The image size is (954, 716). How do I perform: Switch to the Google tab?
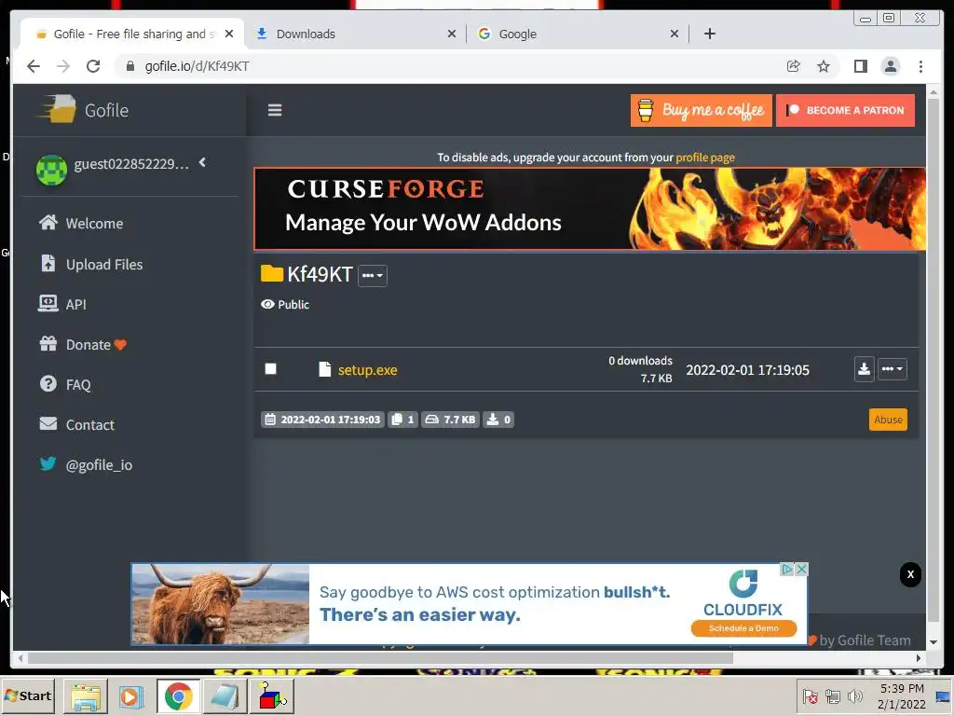point(577,34)
